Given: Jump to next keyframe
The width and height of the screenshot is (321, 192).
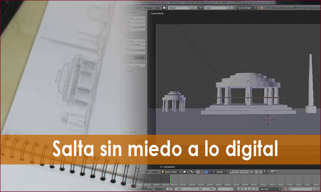Looking at the screenshot, I should point(253,189).
